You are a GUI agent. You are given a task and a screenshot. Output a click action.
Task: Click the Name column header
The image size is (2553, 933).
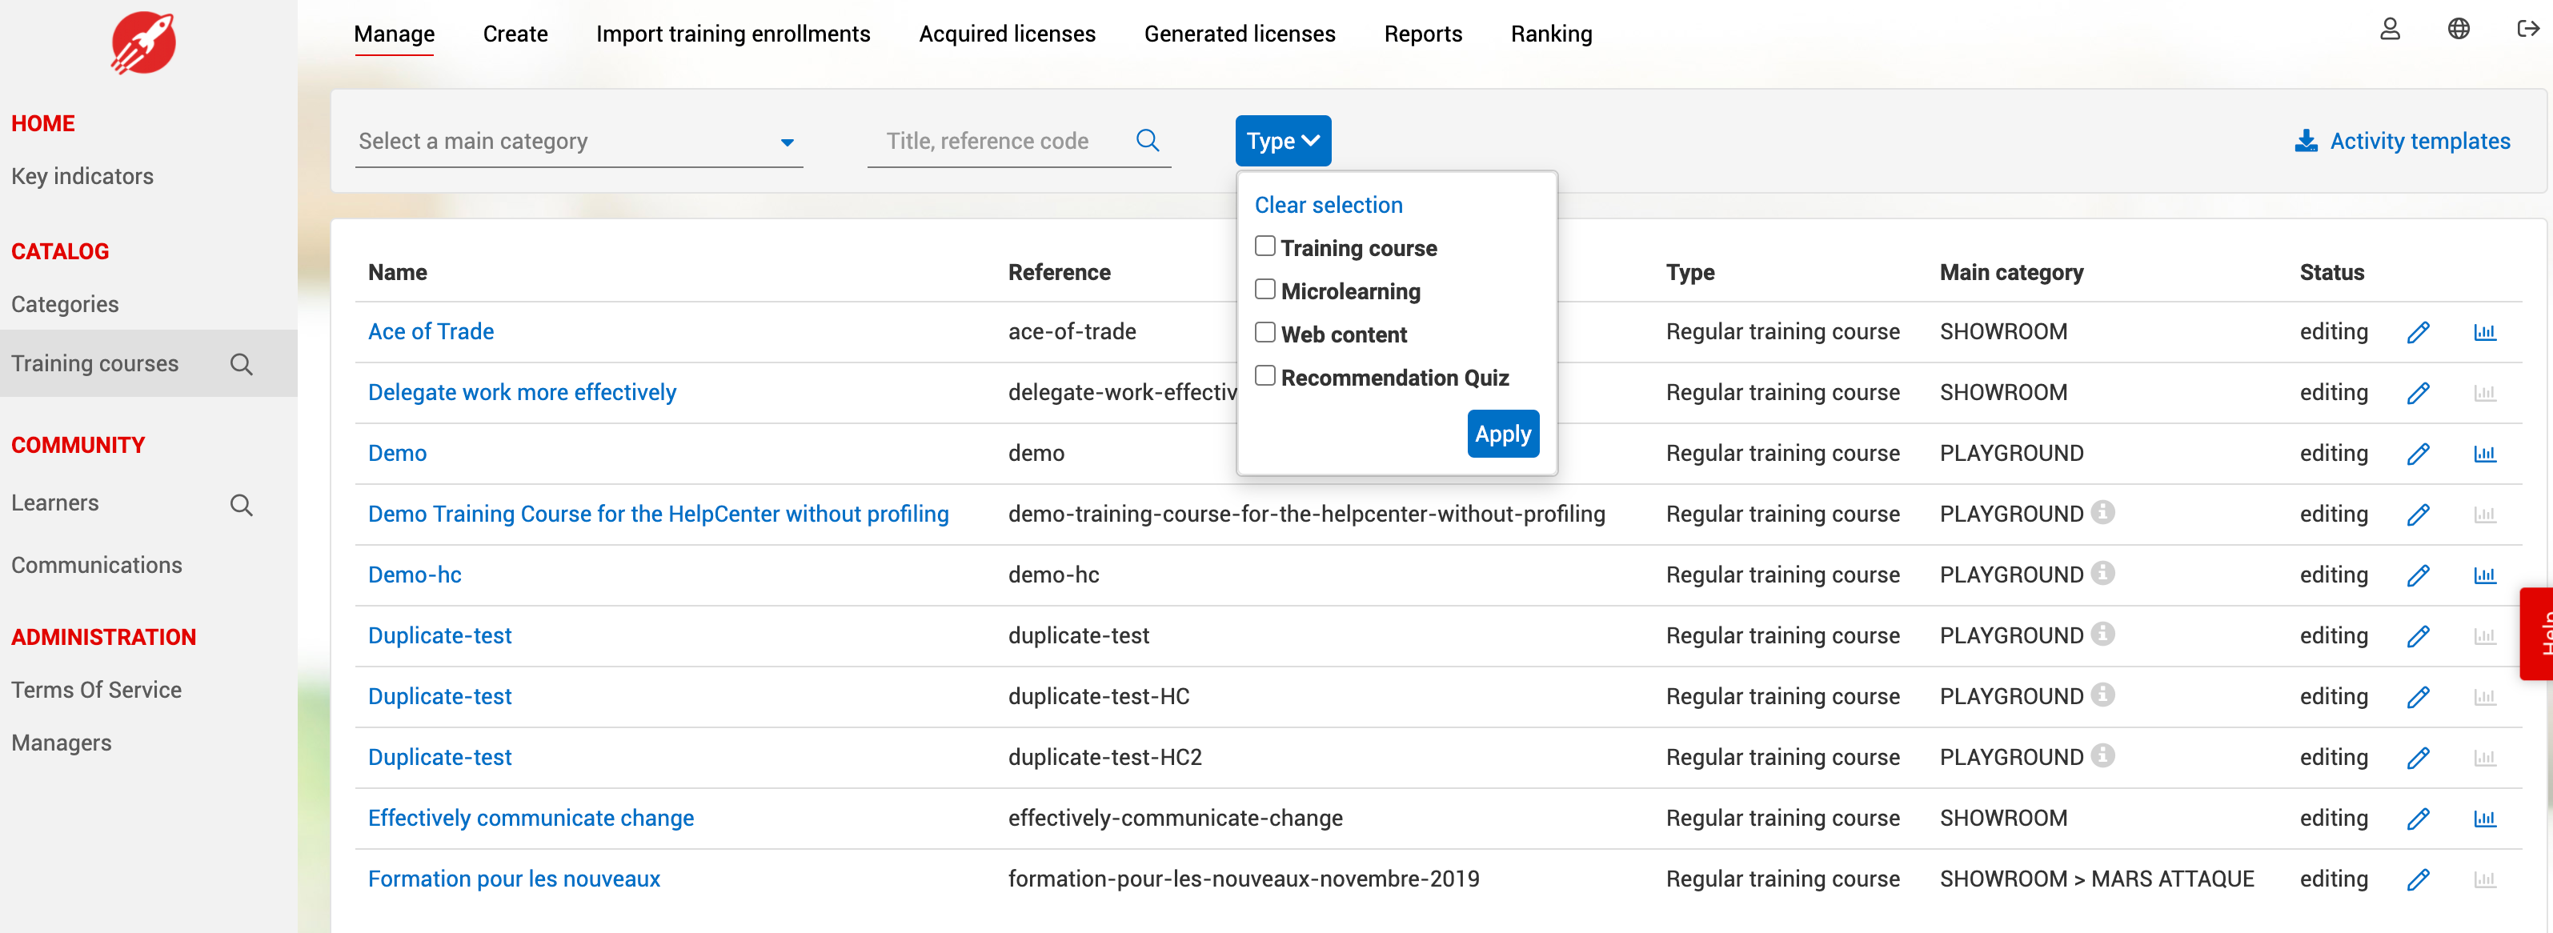coord(398,272)
